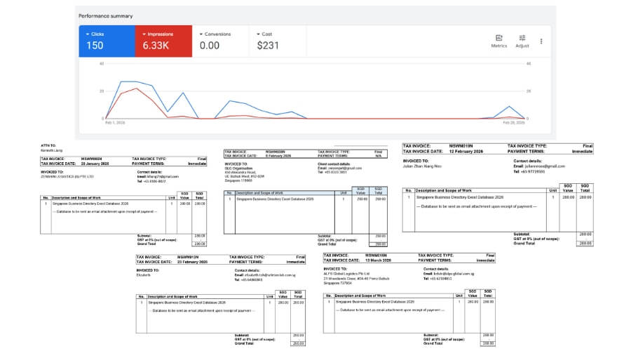Expand the Impressions metric dropdown arrow
The height and width of the screenshot is (351, 631).
pyautogui.click(x=144, y=34)
